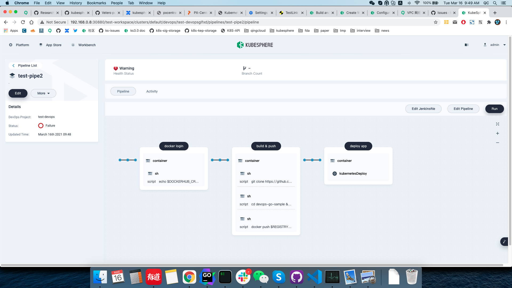The image size is (512, 288).
Task: Open Visual Studio Code from the dock
Action: 314,277
